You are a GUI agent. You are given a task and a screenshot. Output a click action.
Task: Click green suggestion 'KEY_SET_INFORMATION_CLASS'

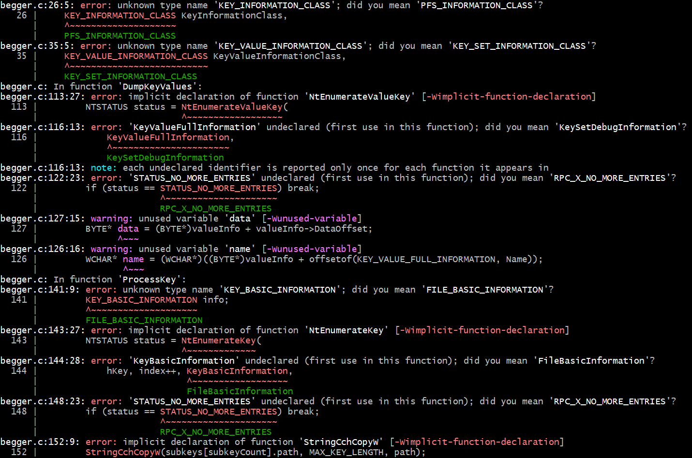[131, 76]
